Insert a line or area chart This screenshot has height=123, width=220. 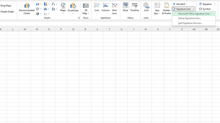(x=38, y=9)
